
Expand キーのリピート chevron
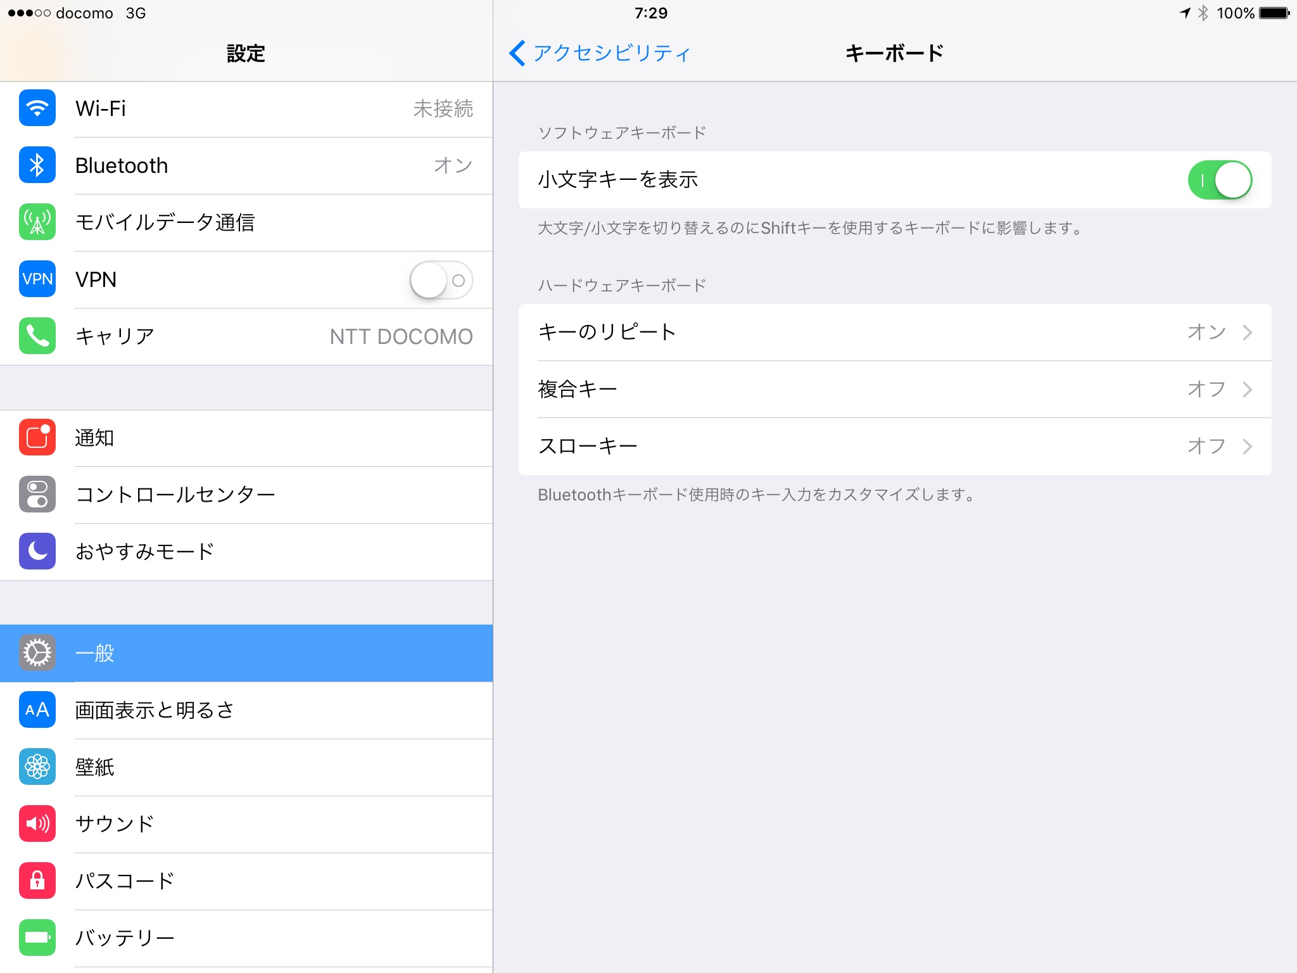click(1247, 333)
